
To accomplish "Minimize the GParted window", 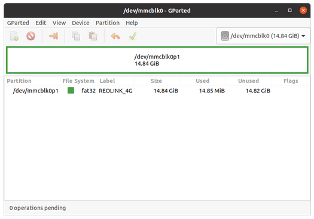I will click(276, 10).
